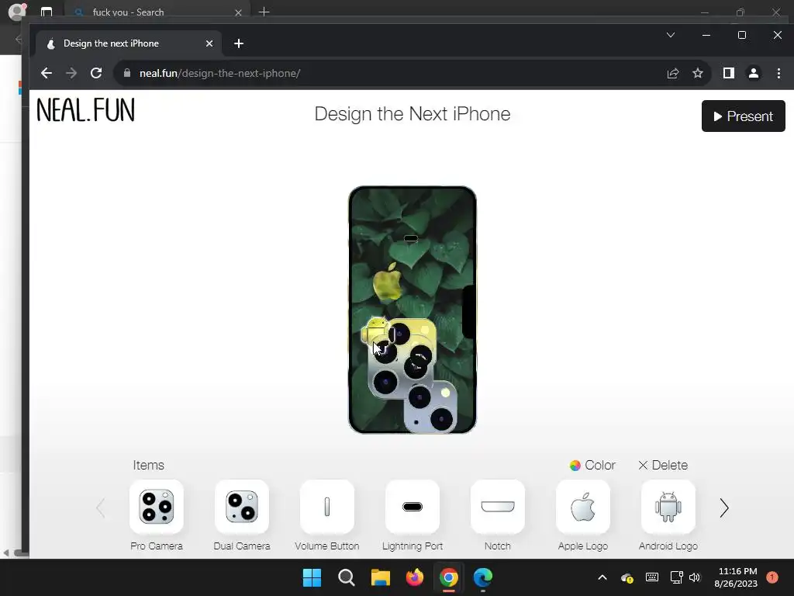Add a Notch item
Image resolution: width=794 pixels, height=596 pixels.
point(498,507)
